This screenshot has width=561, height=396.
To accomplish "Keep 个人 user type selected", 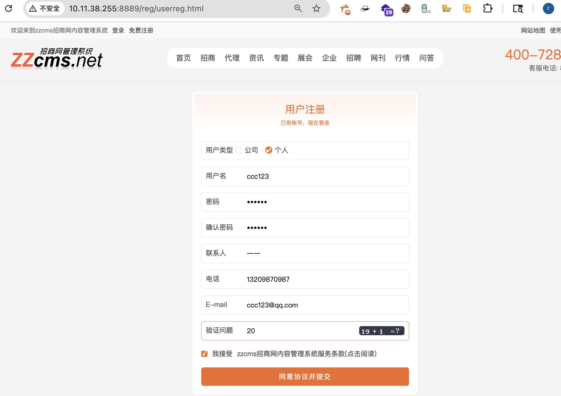I will [x=269, y=150].
